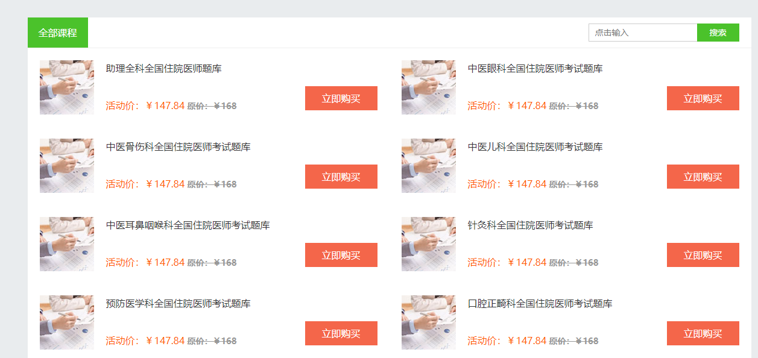The image size is (758, 358).
Task: Open 中医骨伤科全国住院医师考试题库 course title
Action: 178,147
